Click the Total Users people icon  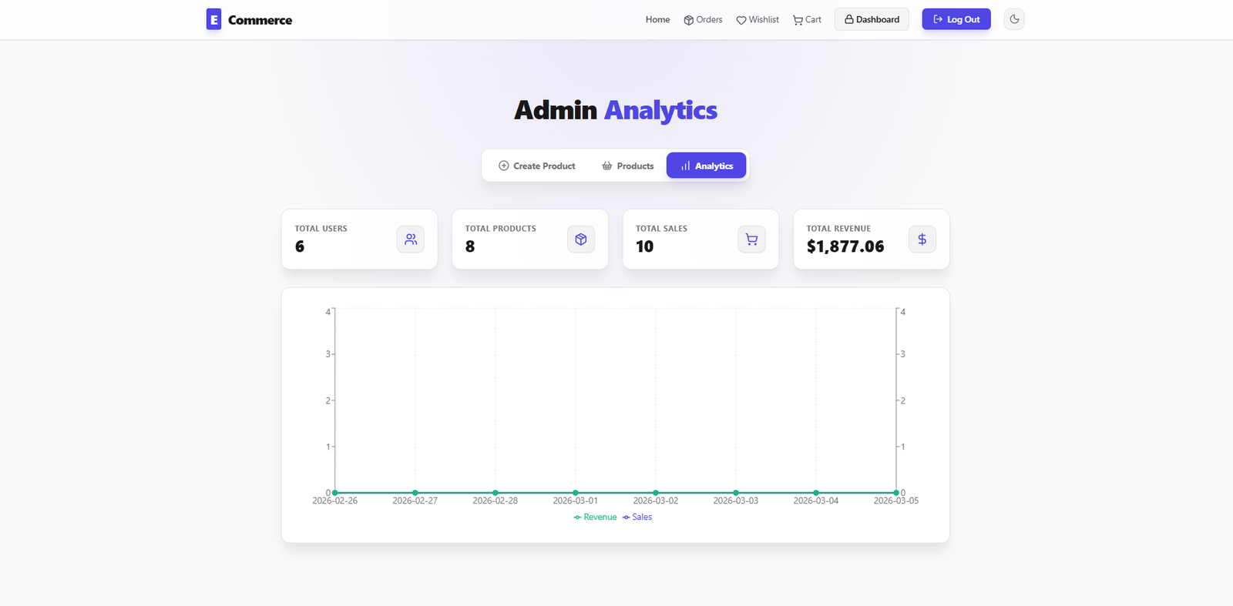coord(410,239)
